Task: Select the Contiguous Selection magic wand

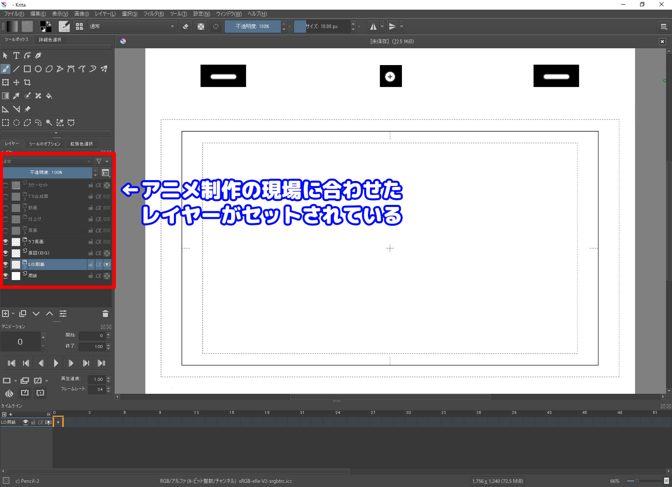Action: coord(49,123)
